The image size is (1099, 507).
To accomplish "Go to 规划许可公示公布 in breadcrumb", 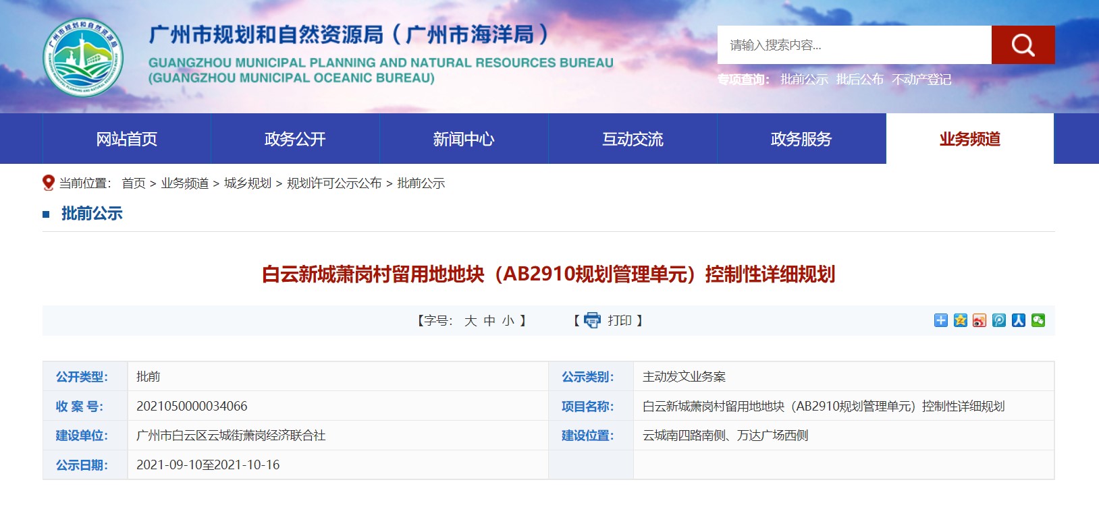I will tap(334, 183).
